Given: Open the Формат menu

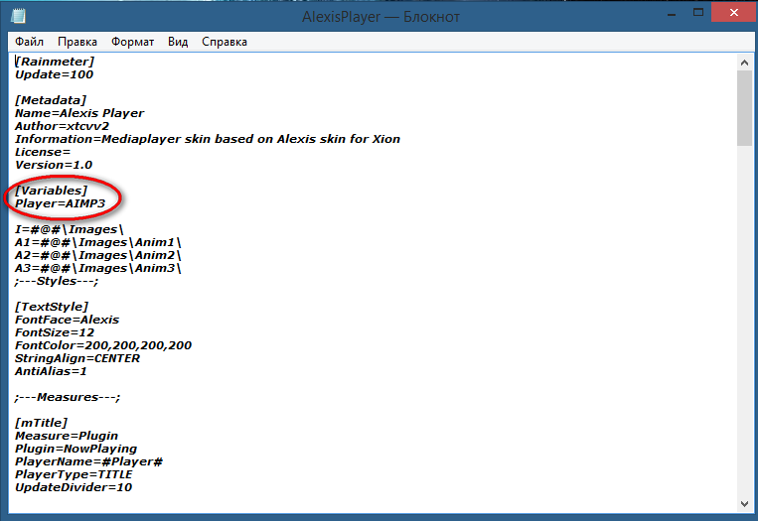Looking at the screenshot, I should 132,42.
